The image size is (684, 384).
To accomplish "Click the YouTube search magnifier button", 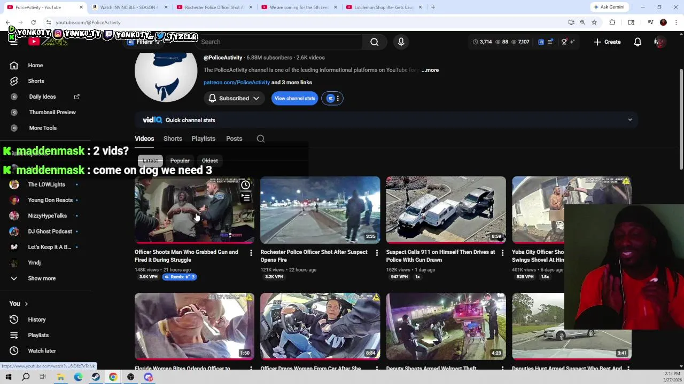I will pos(374,42).
